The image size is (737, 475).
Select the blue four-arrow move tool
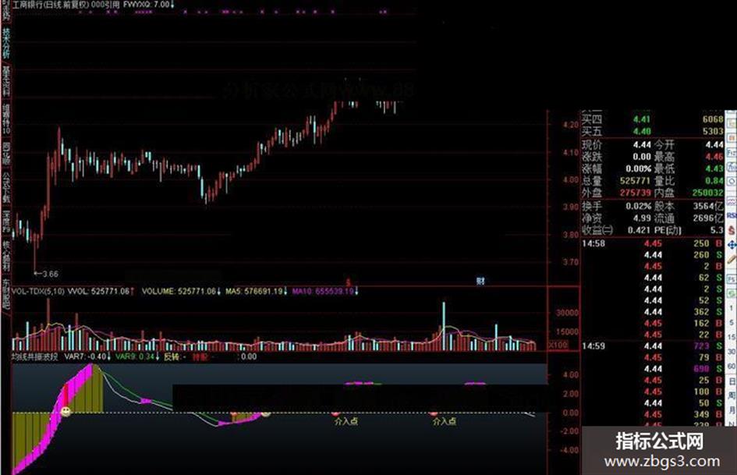point(732,245)
